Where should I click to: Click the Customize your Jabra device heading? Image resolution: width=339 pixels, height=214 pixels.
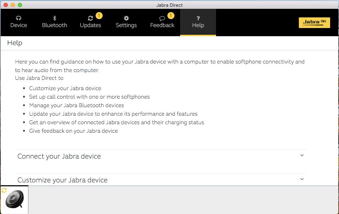pyautogui.click(x=63, y=180)
